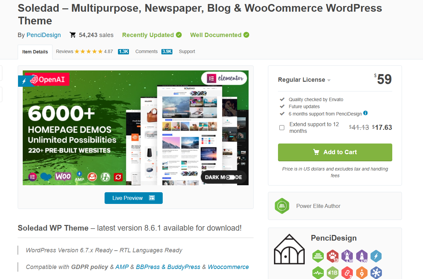This screenshot has width=423, height=279.
Task: Click the $59 price text
Action: tap(383, 79)
